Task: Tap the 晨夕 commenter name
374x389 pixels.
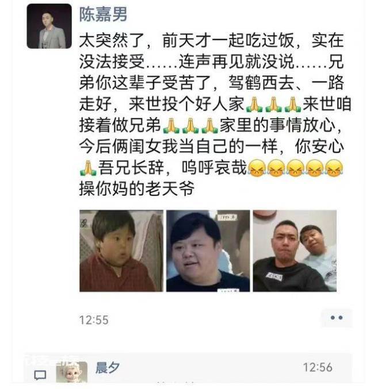Action: pos(108,367)
